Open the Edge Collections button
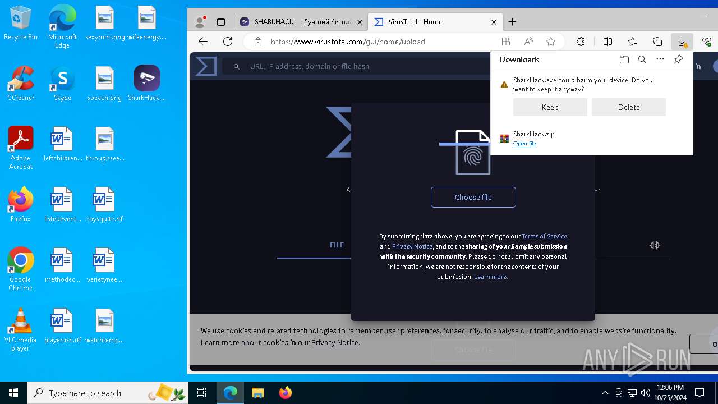The image size is (718, 404). (x=657, y=42)
